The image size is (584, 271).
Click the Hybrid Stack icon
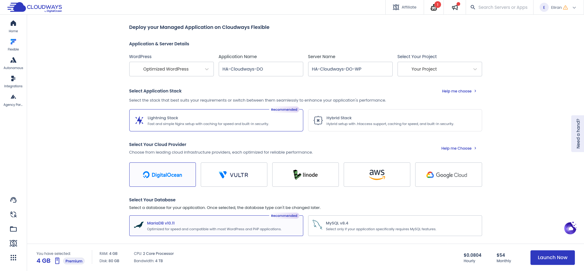tap(318, 120)
